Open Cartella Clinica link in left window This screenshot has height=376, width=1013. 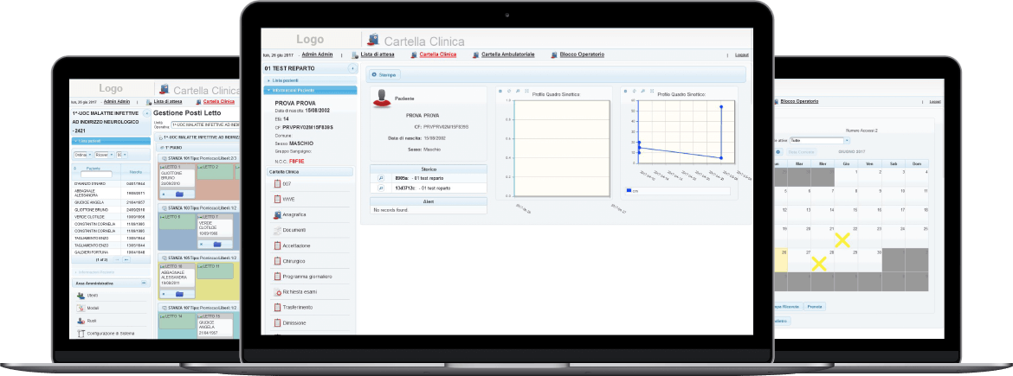(219, 101)
